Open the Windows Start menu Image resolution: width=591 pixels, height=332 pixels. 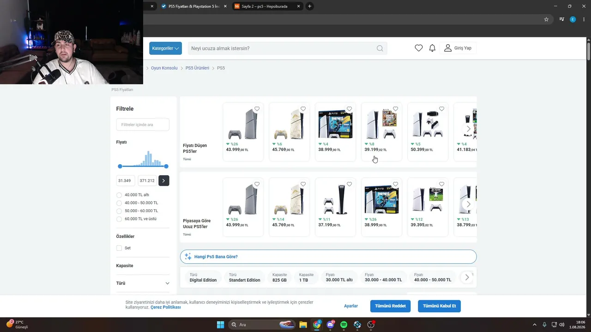[x=220, y=325]
